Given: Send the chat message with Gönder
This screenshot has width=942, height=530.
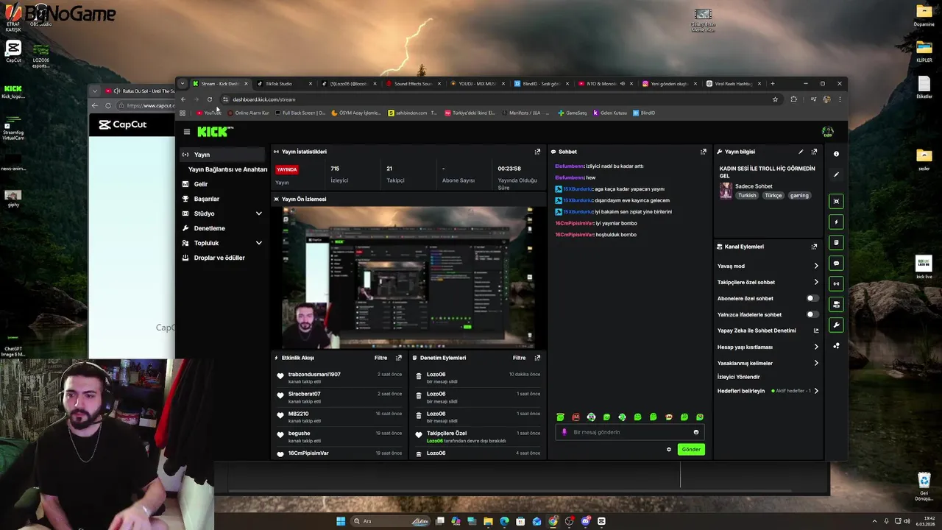Looking at the screenshot, I should point(691,449).
